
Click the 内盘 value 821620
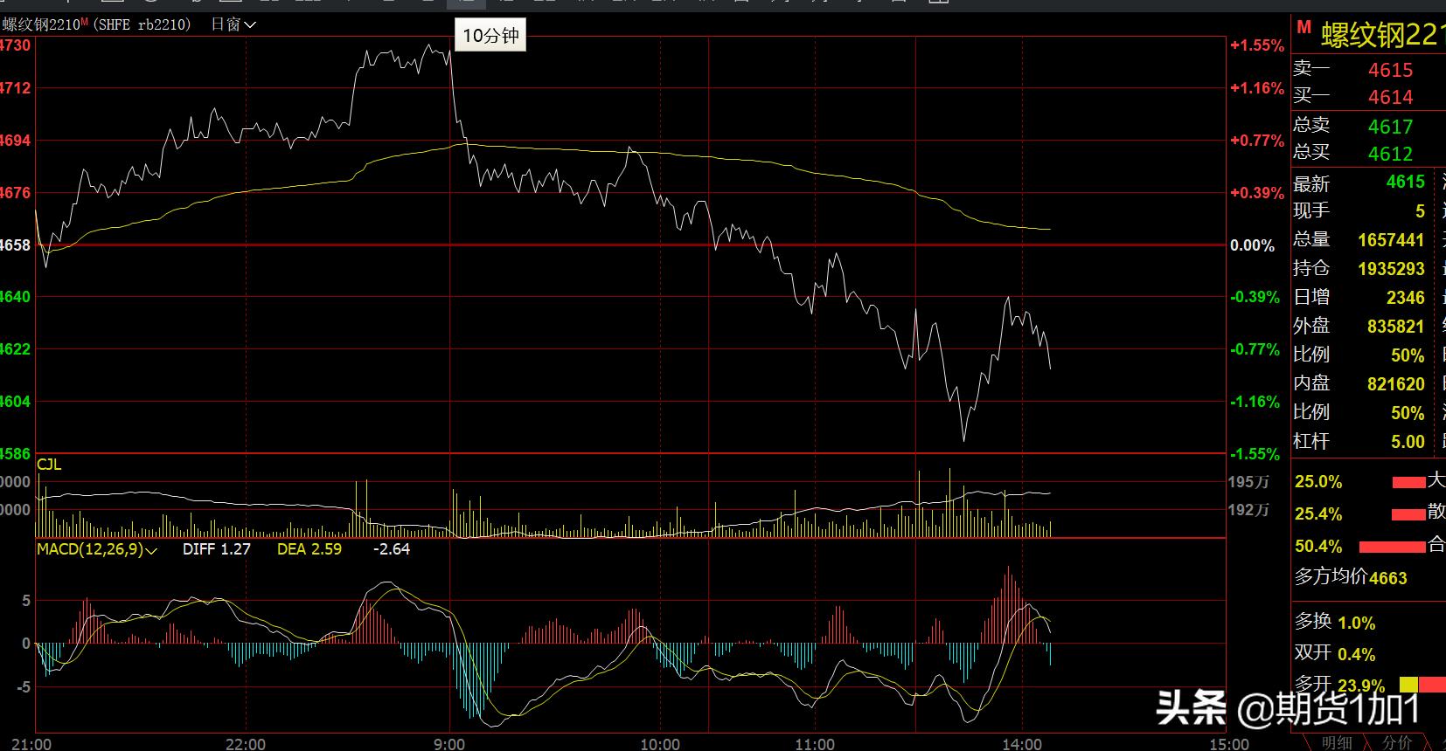(x=1396, y=383)
